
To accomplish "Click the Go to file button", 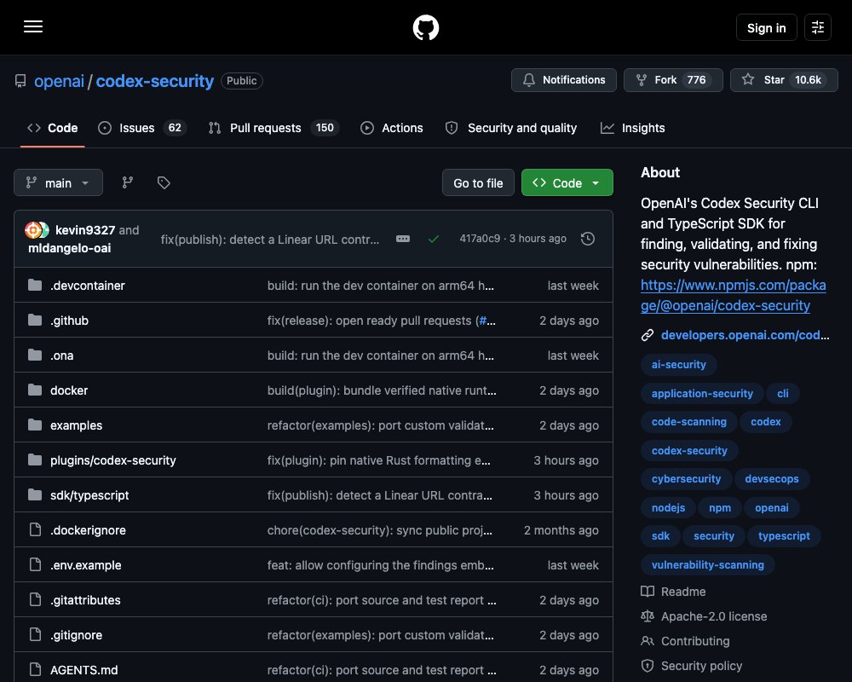I will tap(478, 182).
